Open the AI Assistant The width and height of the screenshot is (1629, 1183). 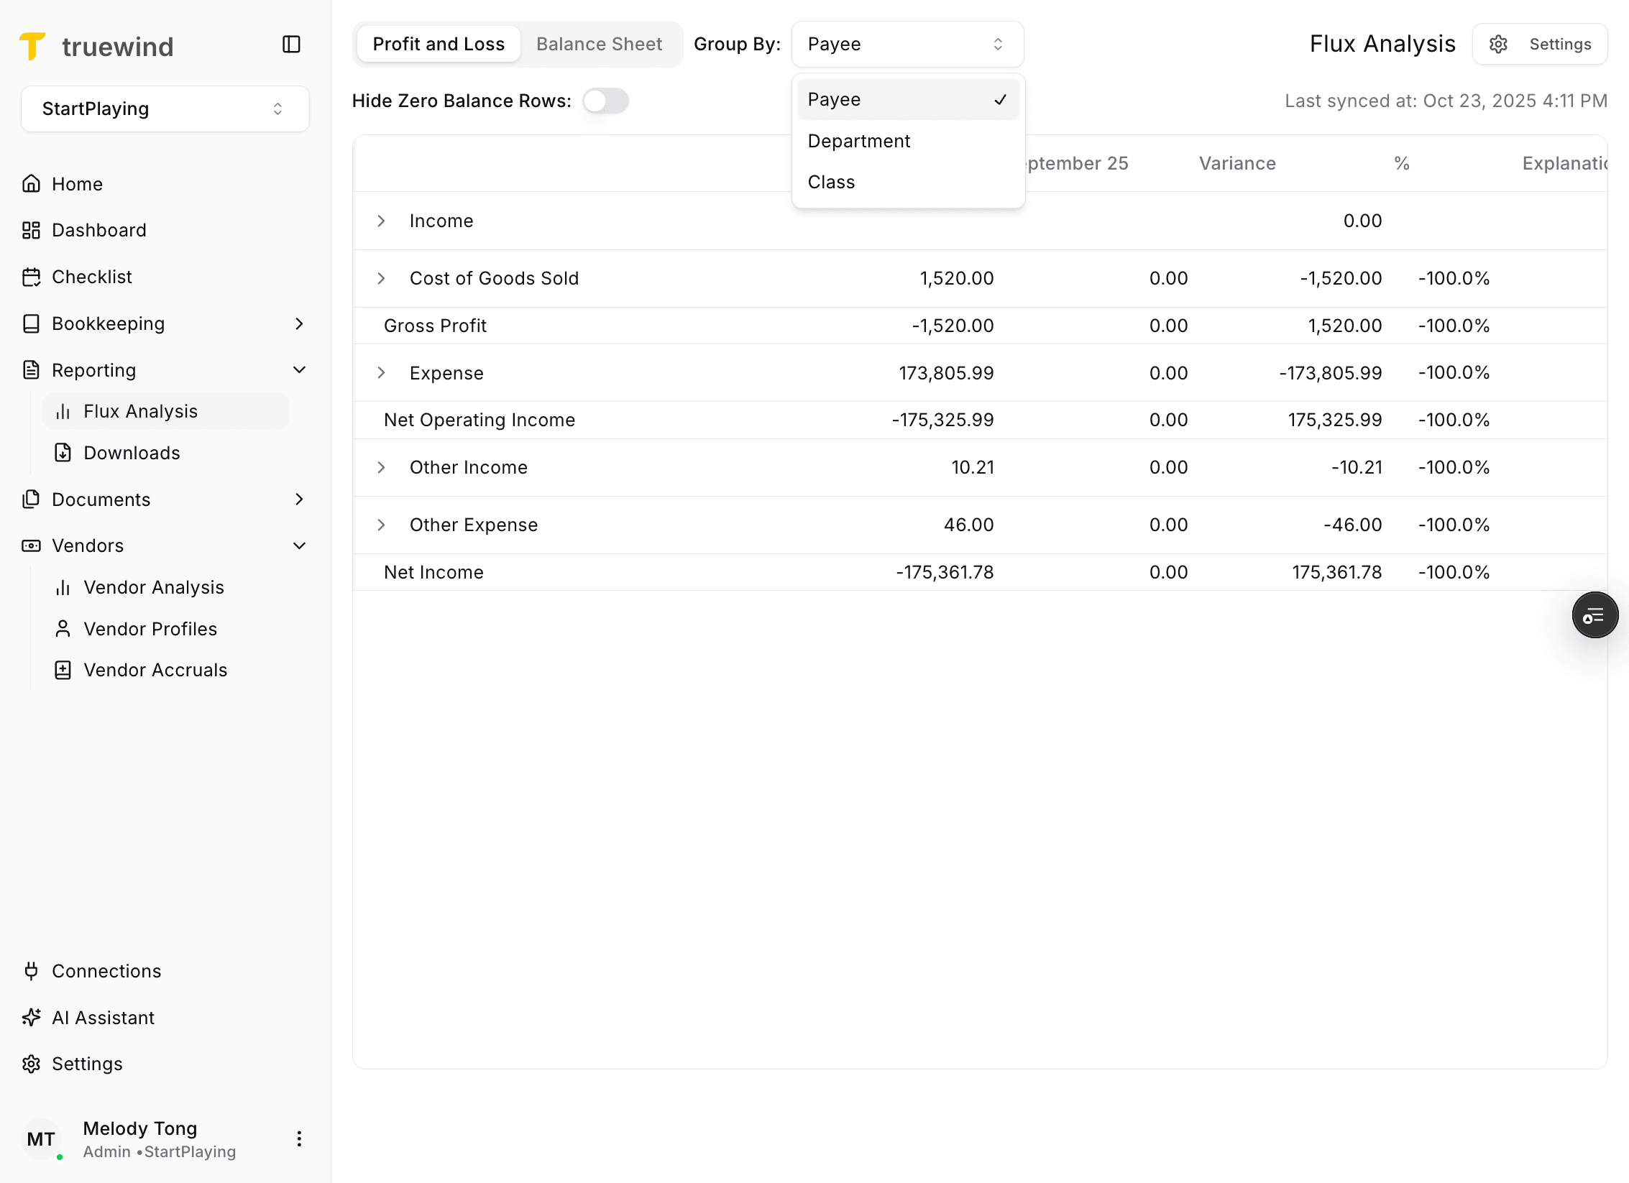(x=103, y=1018)
